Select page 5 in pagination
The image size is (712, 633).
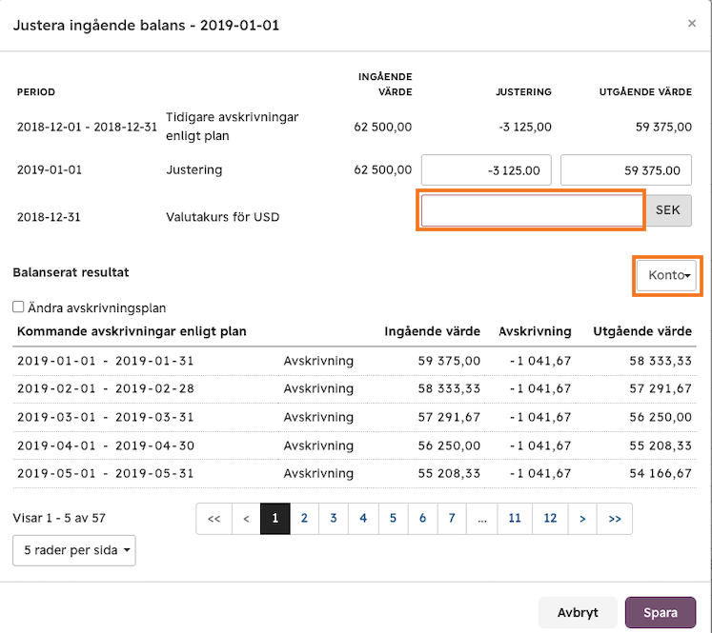(x=393, y=518)
